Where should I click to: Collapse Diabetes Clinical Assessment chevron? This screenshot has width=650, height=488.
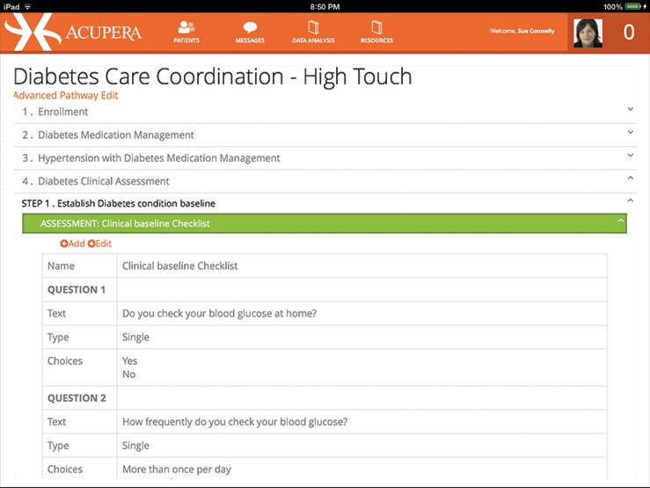coord(631,178)
